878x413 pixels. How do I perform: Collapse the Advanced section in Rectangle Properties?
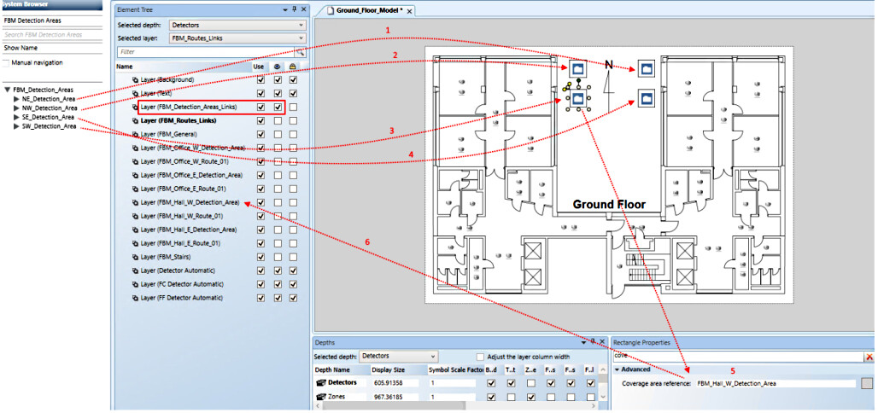pyautogui.click(x=618, y=369)
